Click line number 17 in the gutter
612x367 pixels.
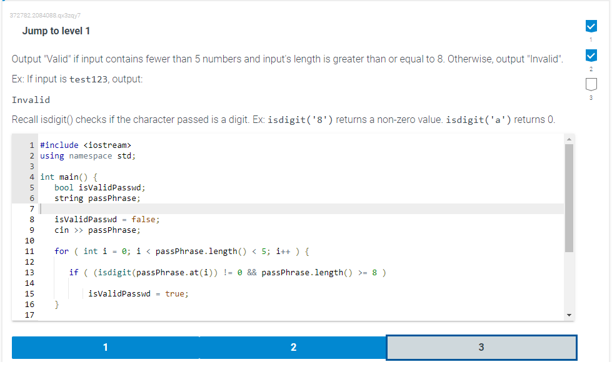[29, 315]
